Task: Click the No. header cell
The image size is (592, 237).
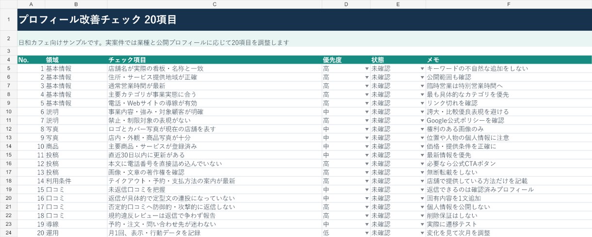Action: pyautogui.click(x=31, y=60)
